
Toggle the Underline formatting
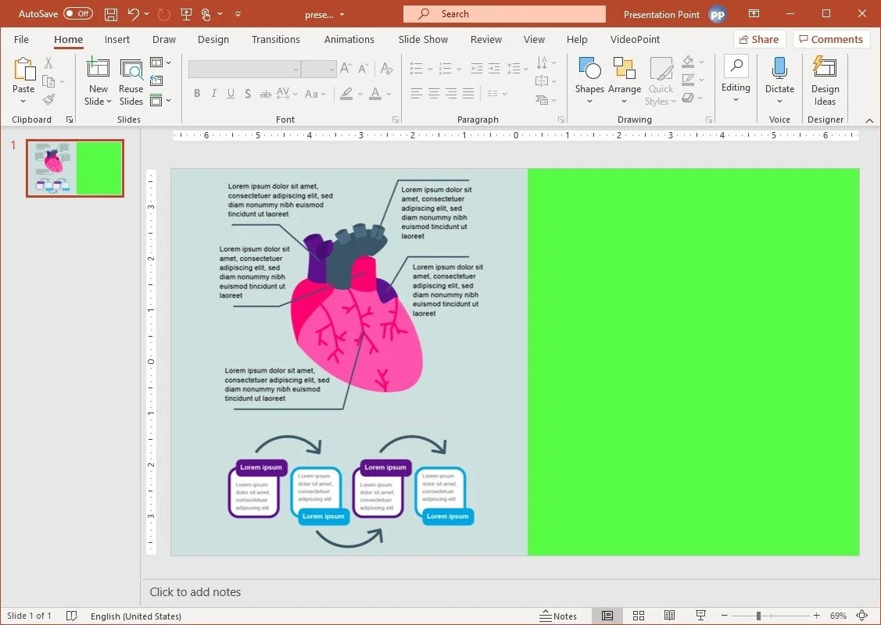coord(230,94)
